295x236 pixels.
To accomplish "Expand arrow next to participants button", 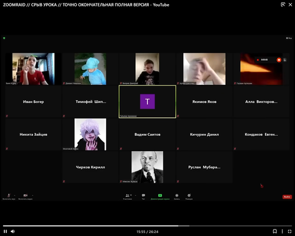I will pos(135,195).
